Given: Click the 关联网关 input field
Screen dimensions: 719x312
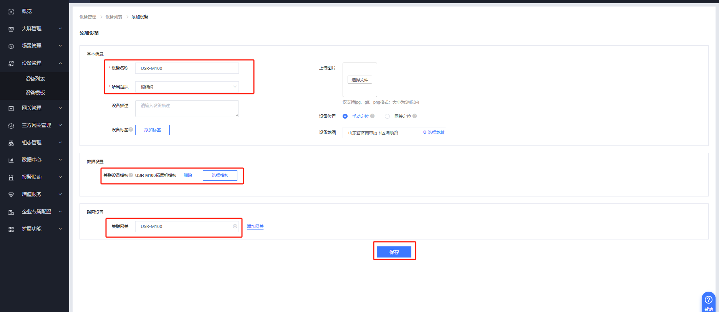Looking at the screenshot, I should coord(187,226).
